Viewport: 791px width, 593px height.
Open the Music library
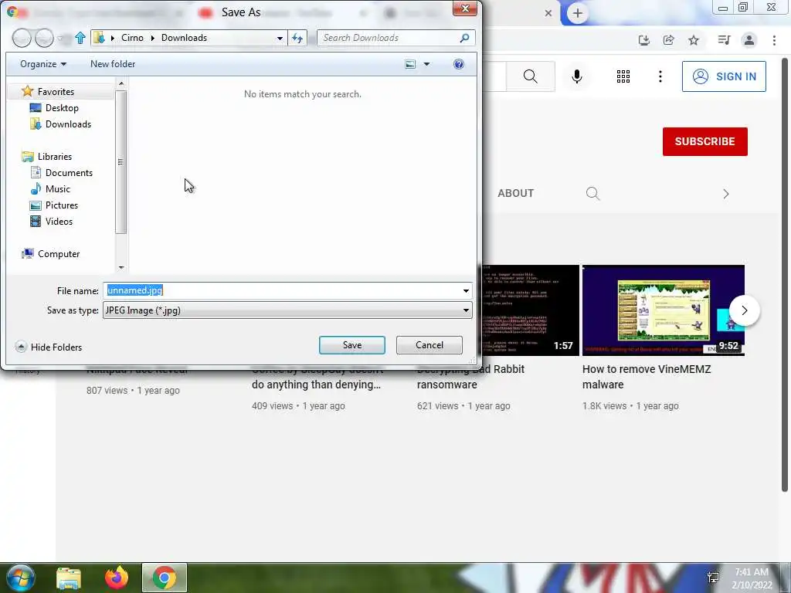point(50,188)
